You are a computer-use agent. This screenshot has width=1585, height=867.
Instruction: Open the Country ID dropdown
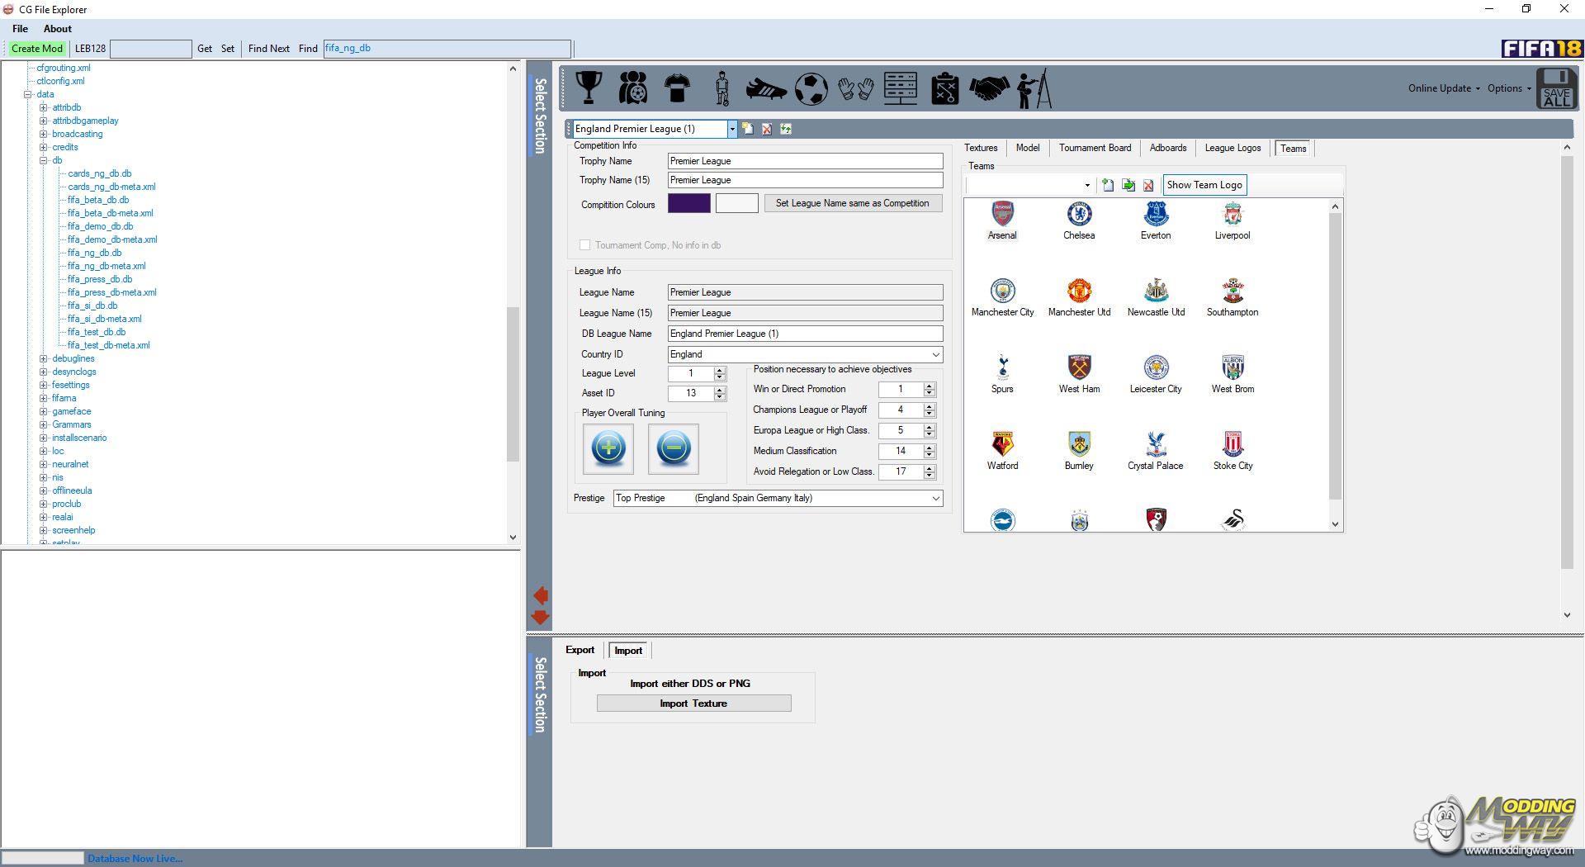point(935,354)
